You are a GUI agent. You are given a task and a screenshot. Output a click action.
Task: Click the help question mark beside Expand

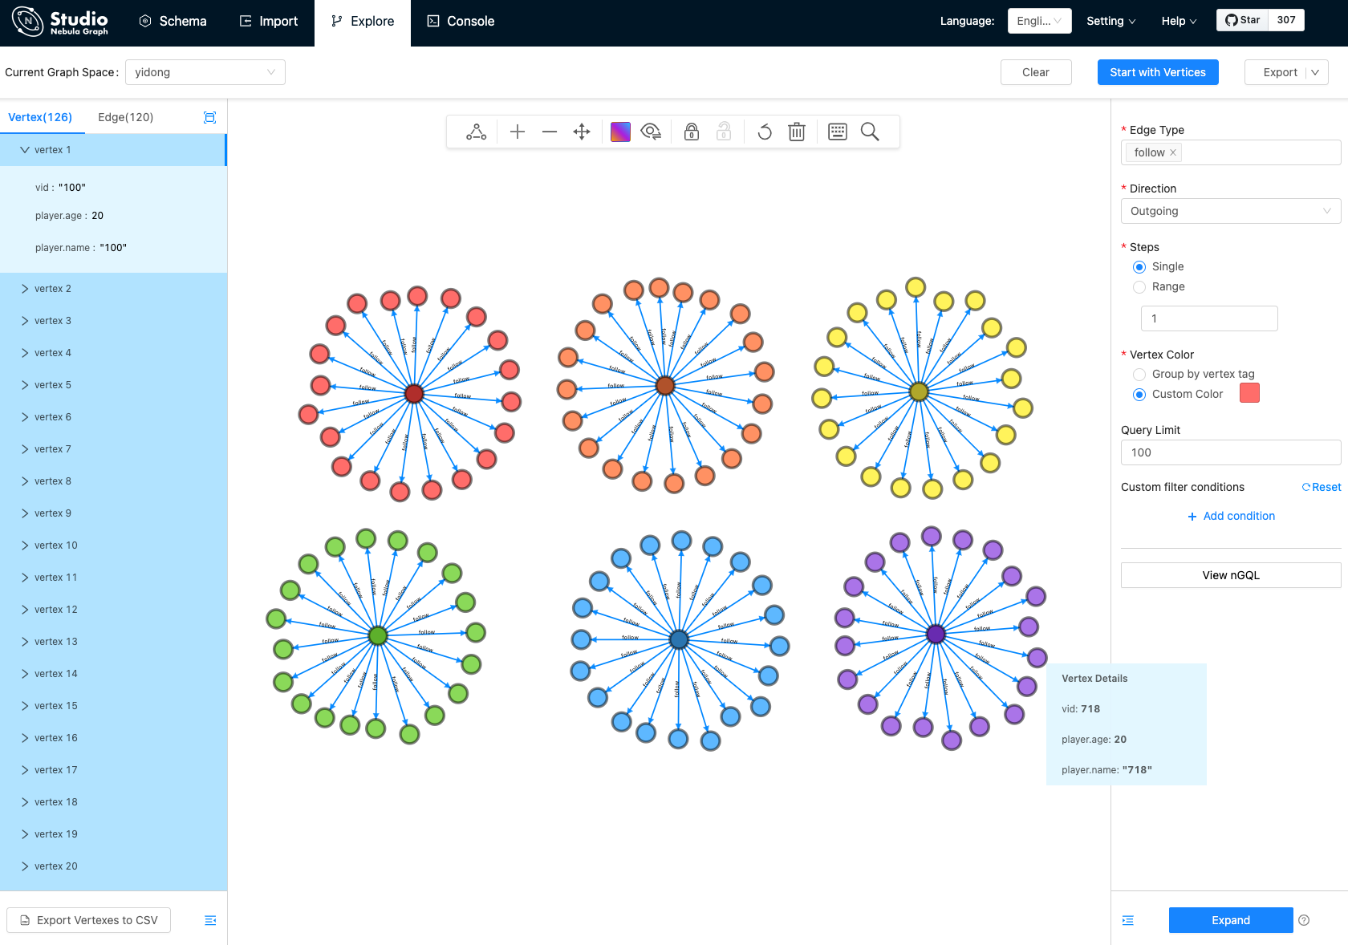point(1304,920)
